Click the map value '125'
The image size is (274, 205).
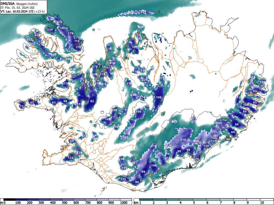tap(214, 141)
